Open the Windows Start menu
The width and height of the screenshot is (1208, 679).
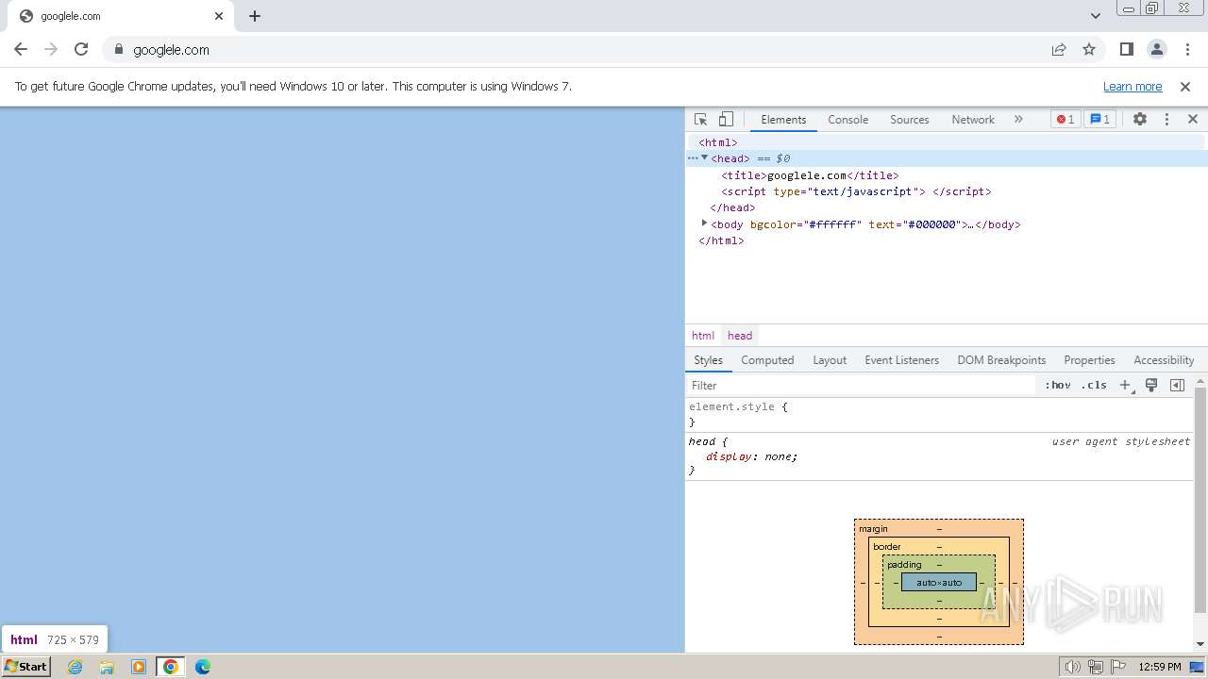25,666
